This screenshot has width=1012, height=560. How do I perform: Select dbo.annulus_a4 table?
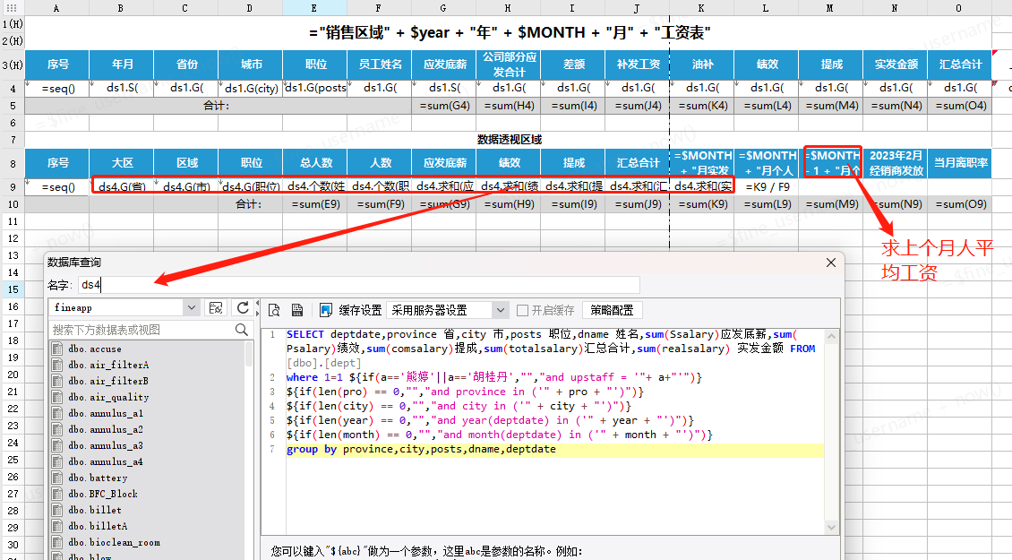pyautogui.click(x=106, y=461)
